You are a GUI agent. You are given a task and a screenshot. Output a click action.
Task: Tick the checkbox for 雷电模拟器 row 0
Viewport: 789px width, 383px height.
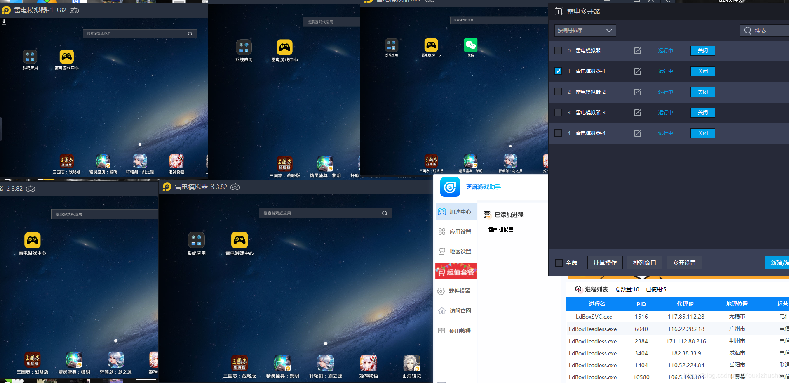[558, 50]
